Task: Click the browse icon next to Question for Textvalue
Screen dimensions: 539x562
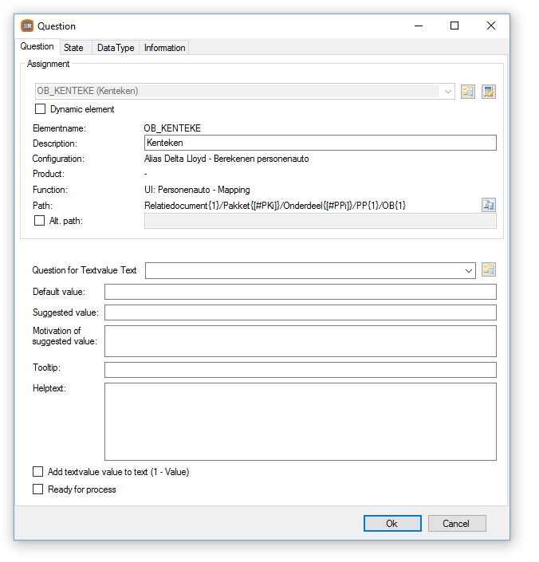Action: [489, 269]
